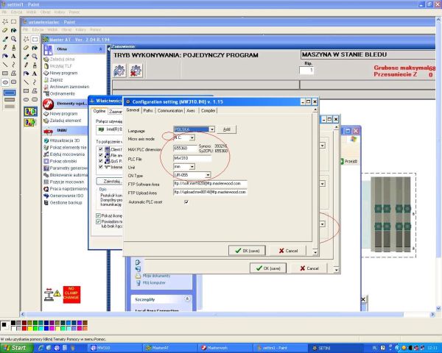Switch to the Axes tab
This screenshot has height=353, width=442.
click(x=191, y=110)
